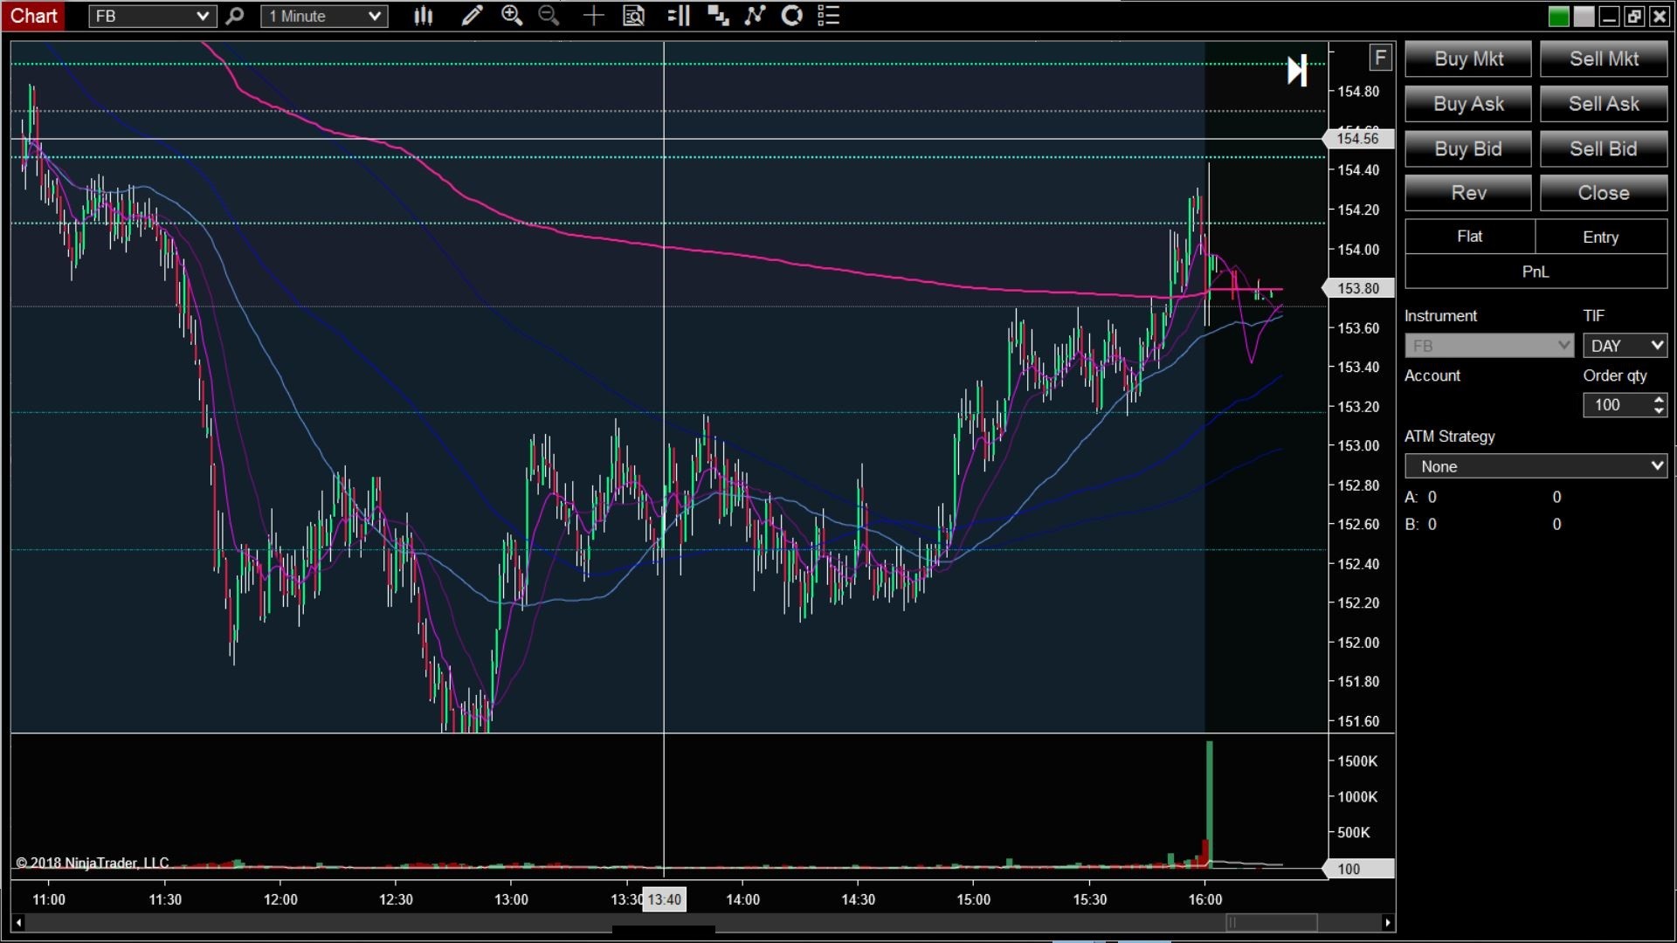
Task: Open the 1 Minute interval dropdown
Action: point(324,16)
